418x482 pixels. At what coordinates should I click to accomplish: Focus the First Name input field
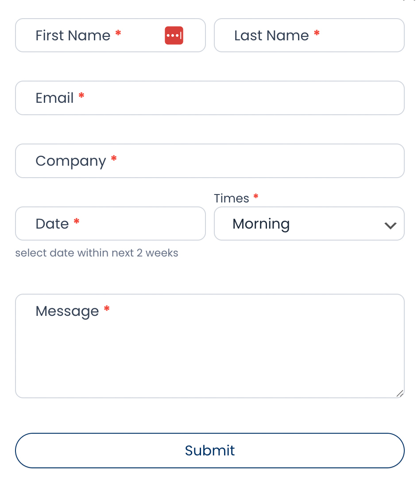tap(97, 35)
